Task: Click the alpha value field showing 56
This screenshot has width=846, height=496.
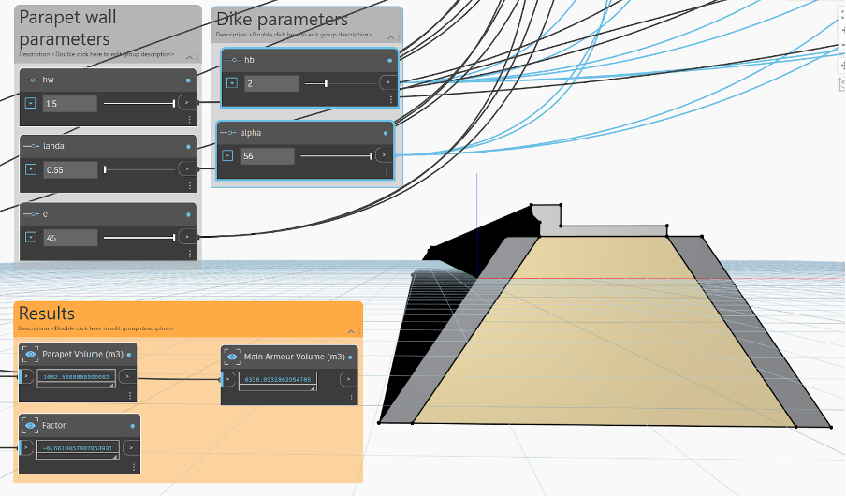Action: (x=268, y=156)
